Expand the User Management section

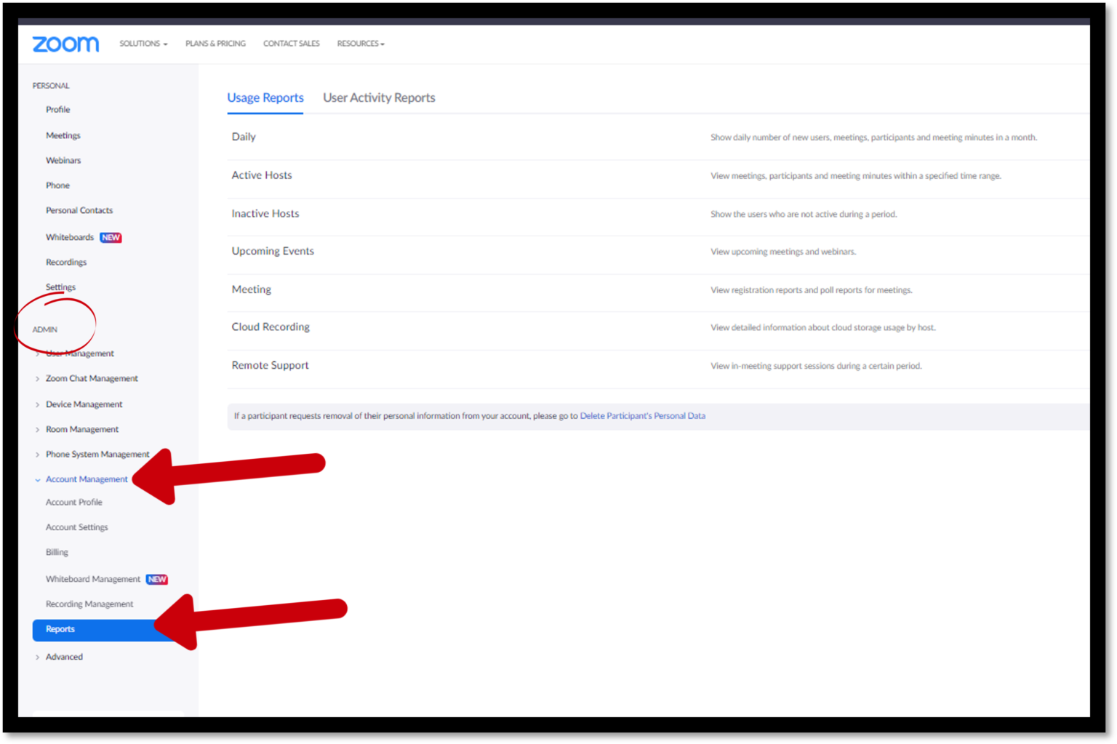pos(80,353)
